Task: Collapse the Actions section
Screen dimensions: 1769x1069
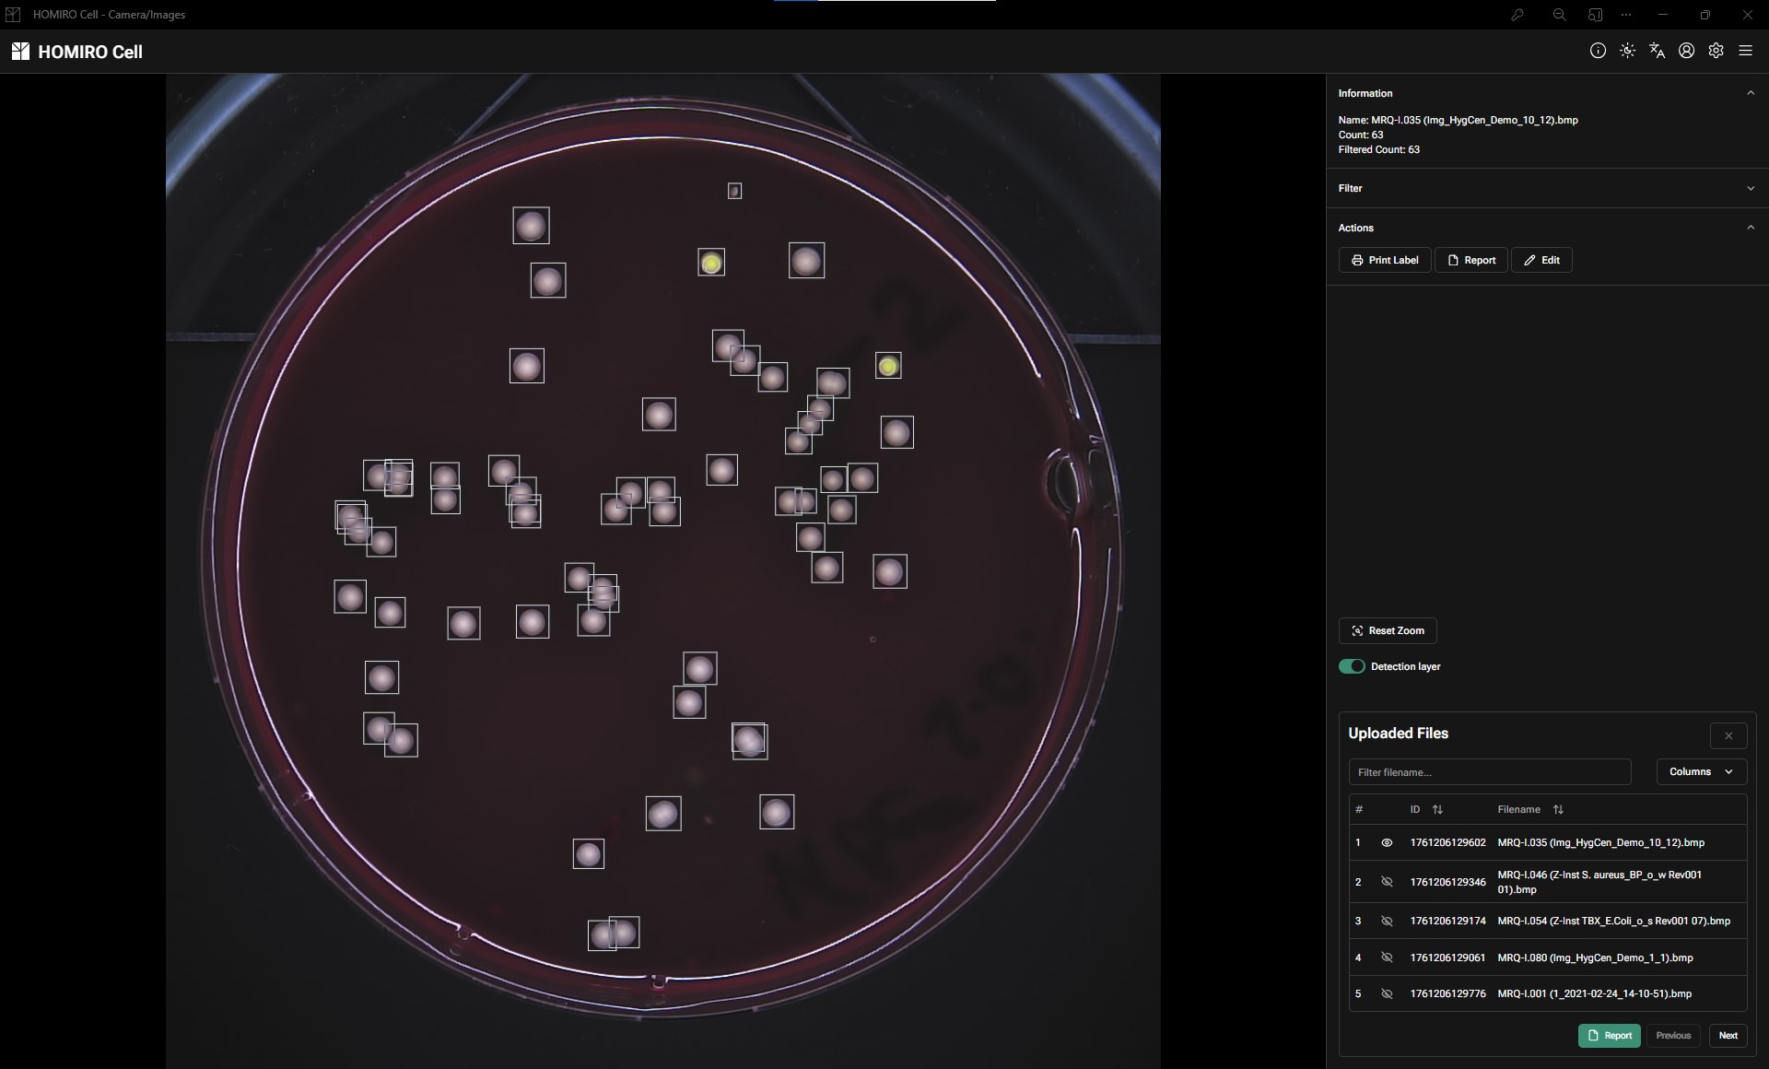Action: [1751, 227]
